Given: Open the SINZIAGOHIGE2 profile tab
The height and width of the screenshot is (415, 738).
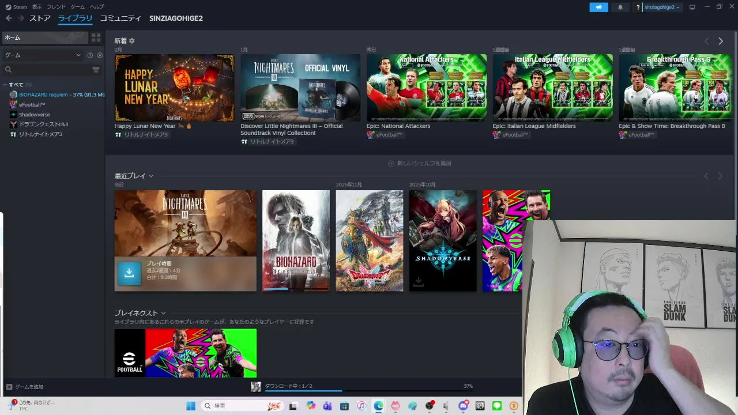Looking at the screenshot, I should pyautogui.click(x=176, y=18).
